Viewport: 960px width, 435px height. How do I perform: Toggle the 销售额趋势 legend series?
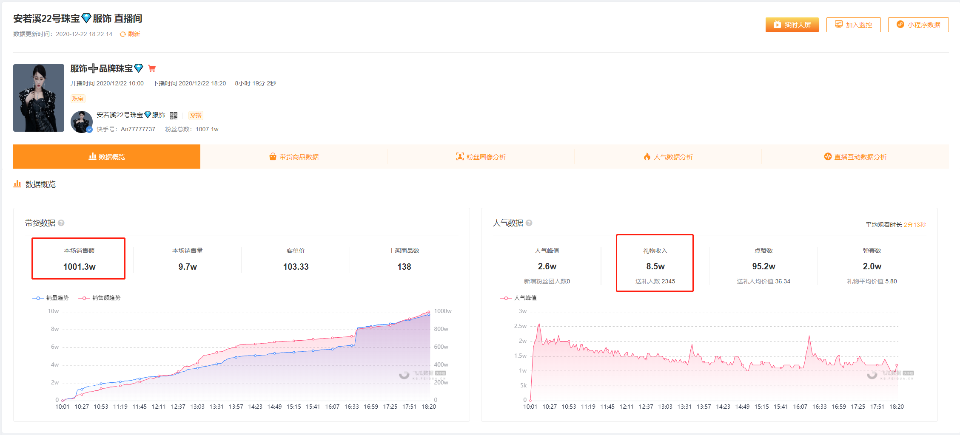click(x=100, y=298)
